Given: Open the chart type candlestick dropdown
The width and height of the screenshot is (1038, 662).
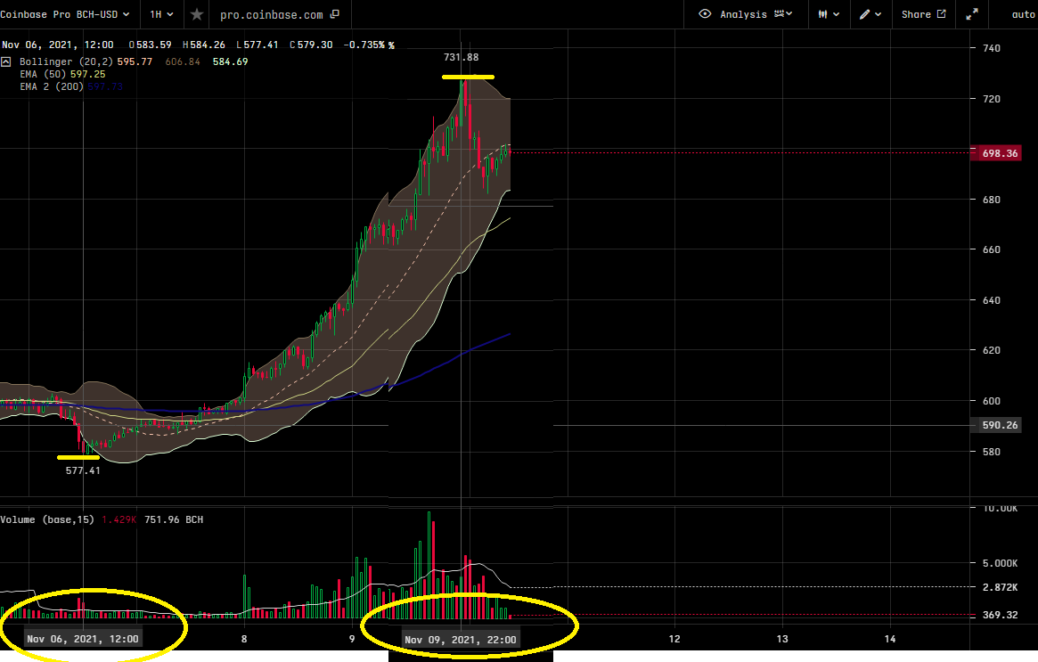Looking at the screenshot, I should tap(829, 14).
